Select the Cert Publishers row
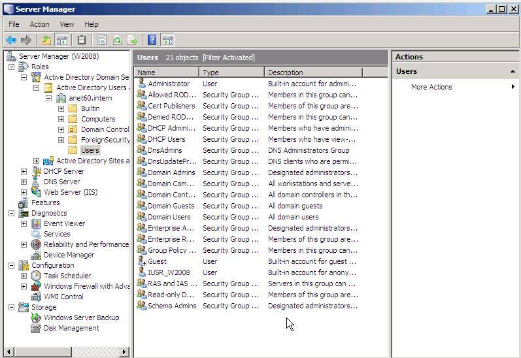The image size is (521, 358). click(x=248, y=106)
